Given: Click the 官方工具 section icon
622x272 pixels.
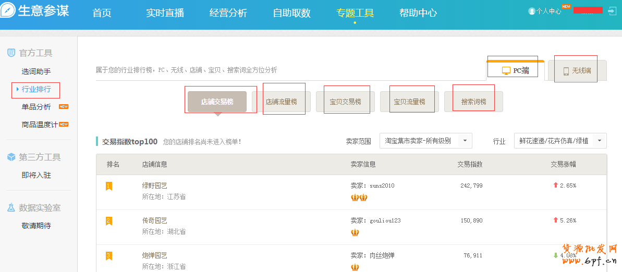Looking at the screenshot, I should pyautogui.click(x=11, y=53).
